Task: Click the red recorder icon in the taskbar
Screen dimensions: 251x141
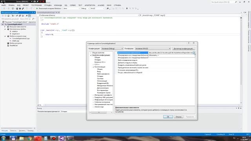Action: [x=54, y=138]
